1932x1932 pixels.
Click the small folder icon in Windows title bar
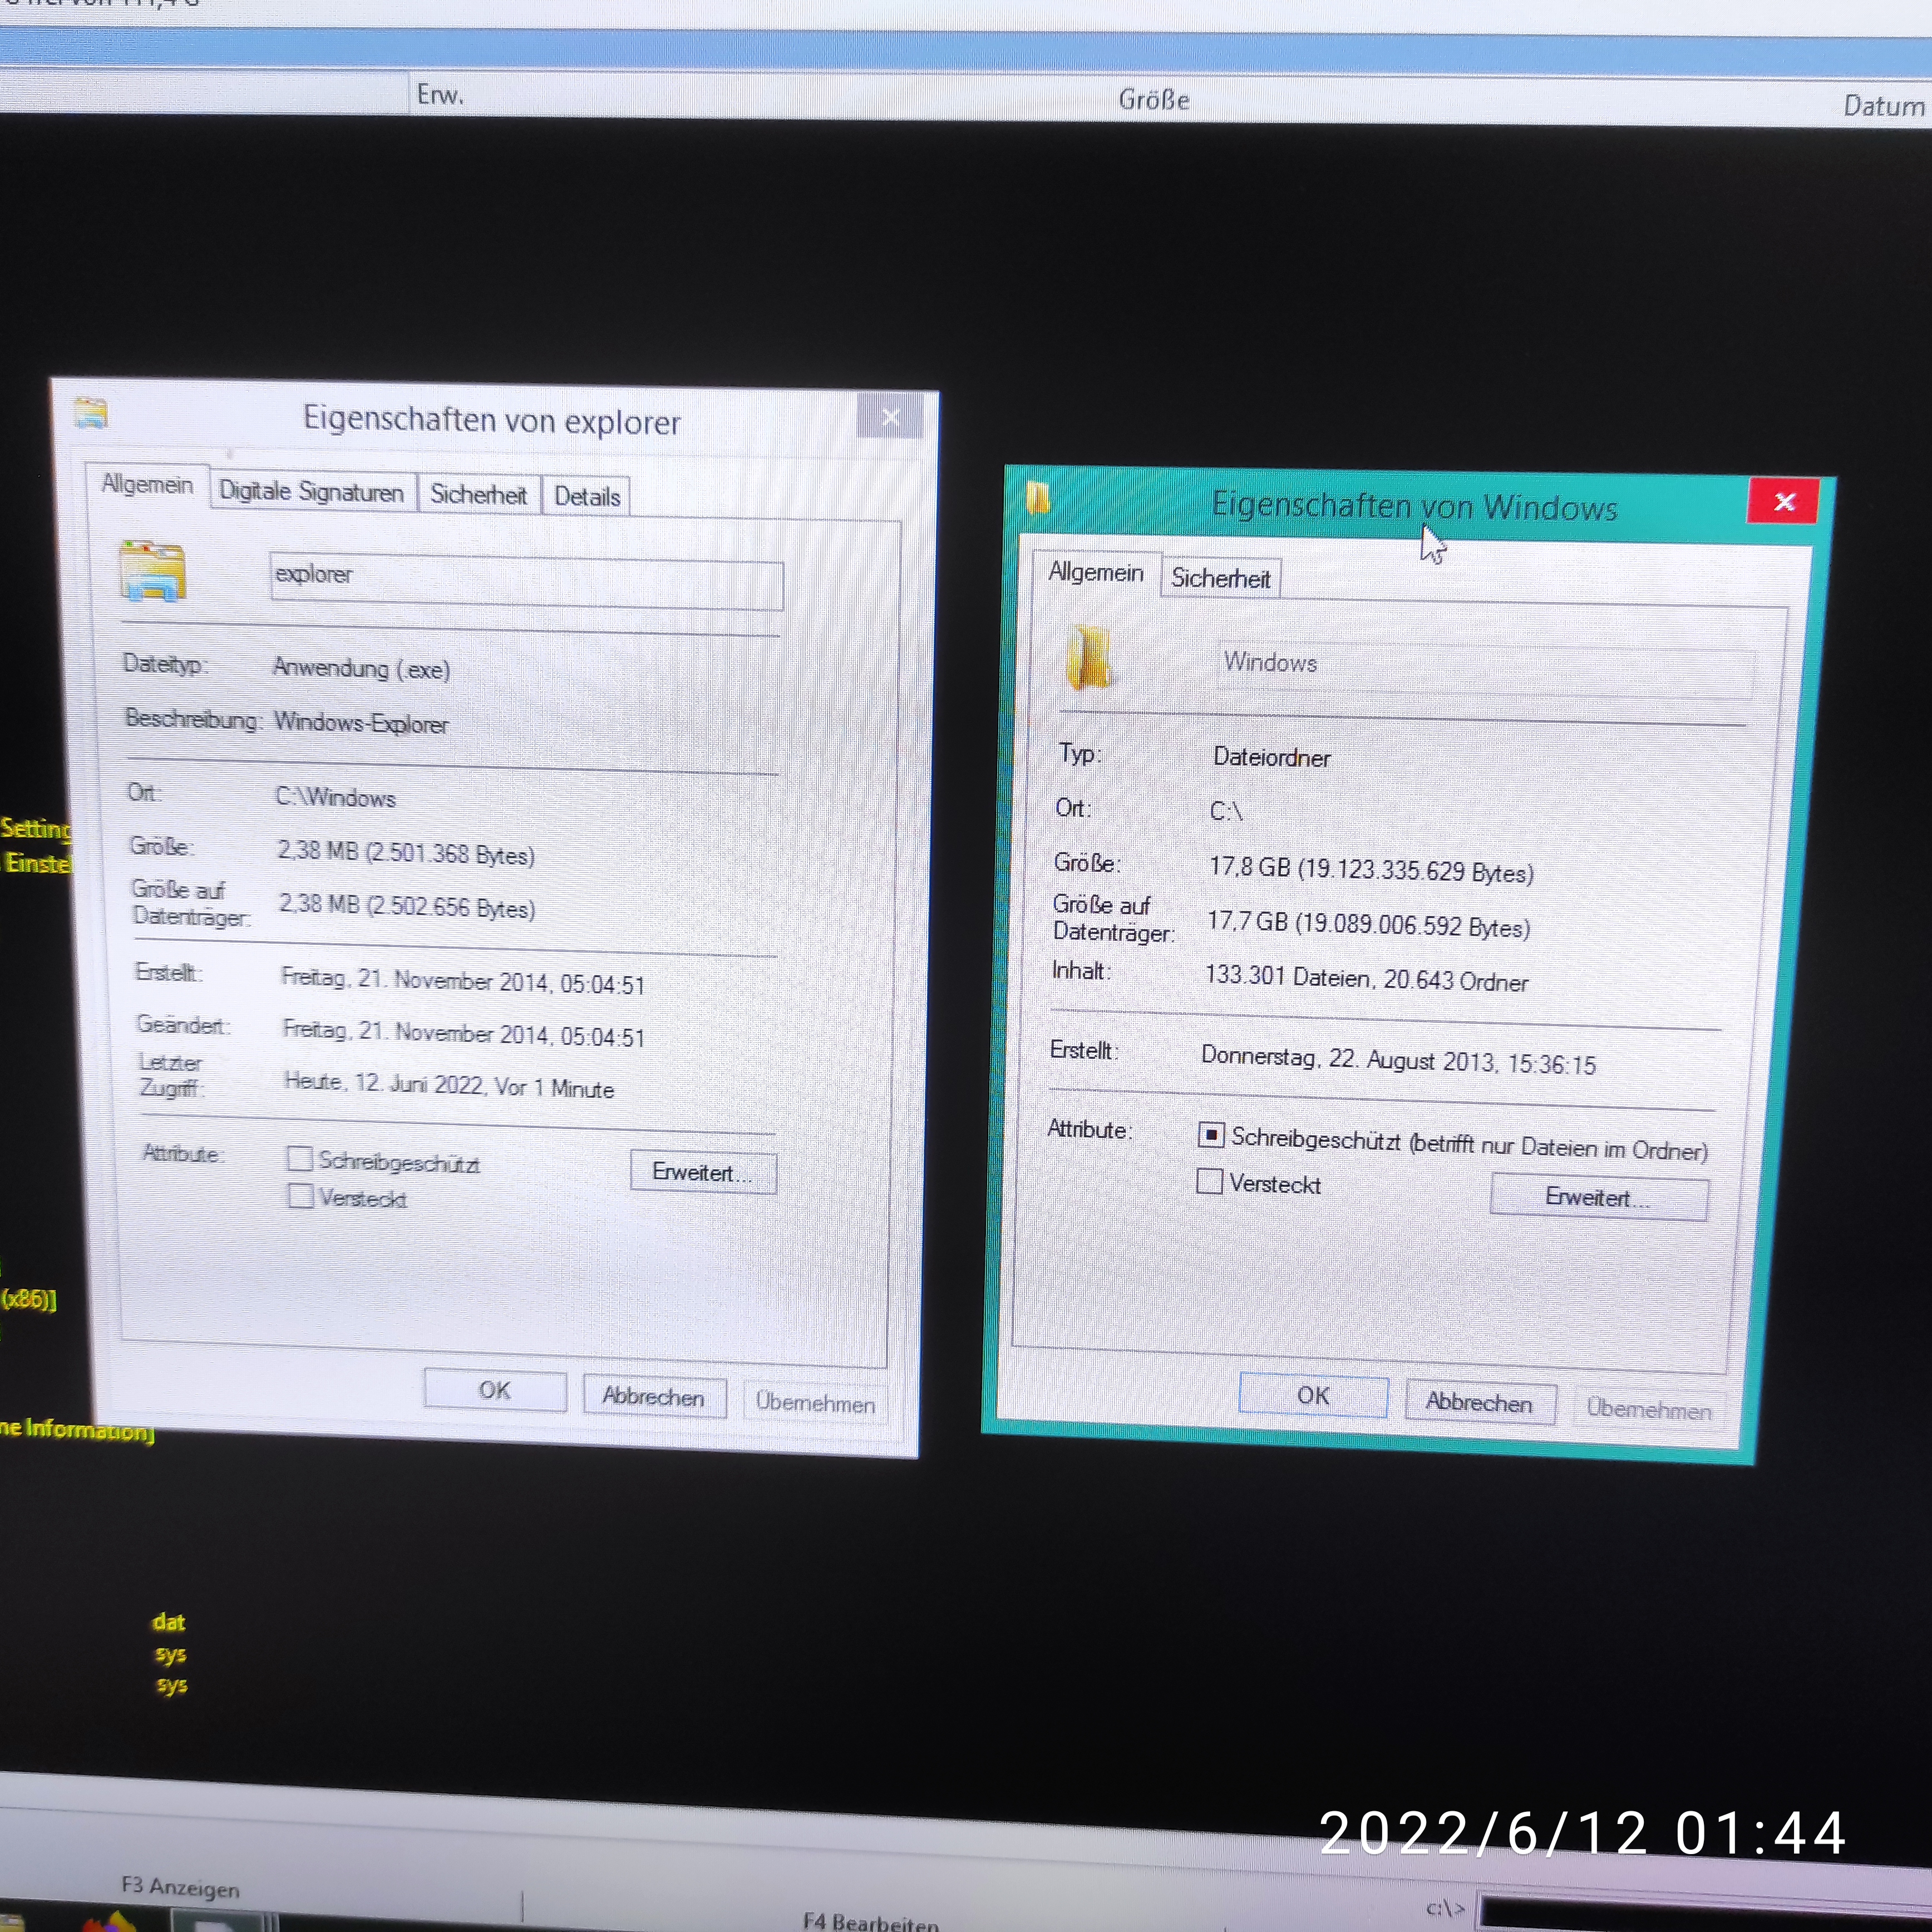1038,497
